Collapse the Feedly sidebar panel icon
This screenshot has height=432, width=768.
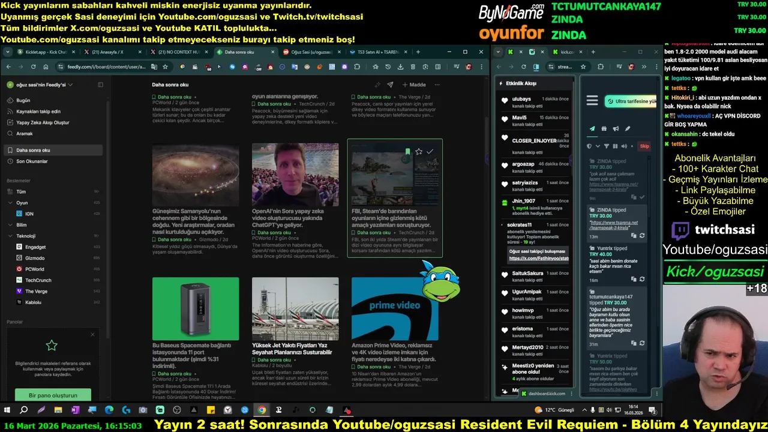coord(100,85)
